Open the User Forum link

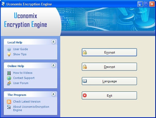(21, 83)
